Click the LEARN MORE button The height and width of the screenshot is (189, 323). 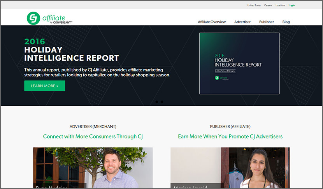pos(45,86)
